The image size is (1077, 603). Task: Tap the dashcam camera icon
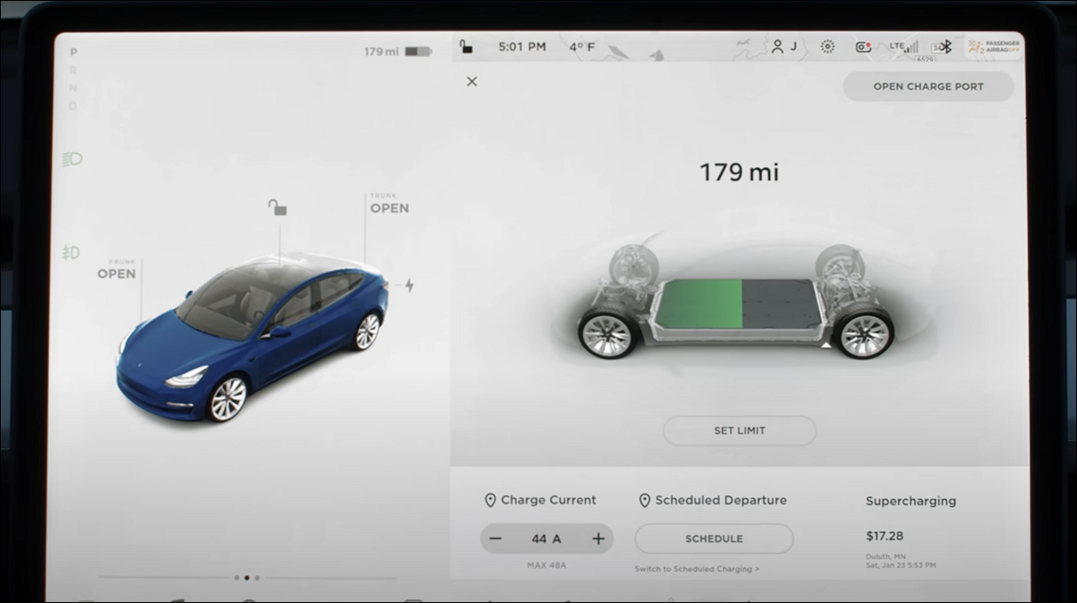point(863,47)
